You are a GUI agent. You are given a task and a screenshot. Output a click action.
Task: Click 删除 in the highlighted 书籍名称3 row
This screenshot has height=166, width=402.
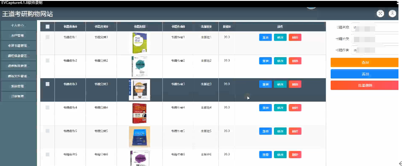tap(295, 84)
